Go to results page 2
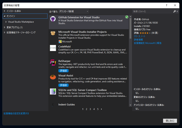182x128 pixels. [x=86, y=109]
